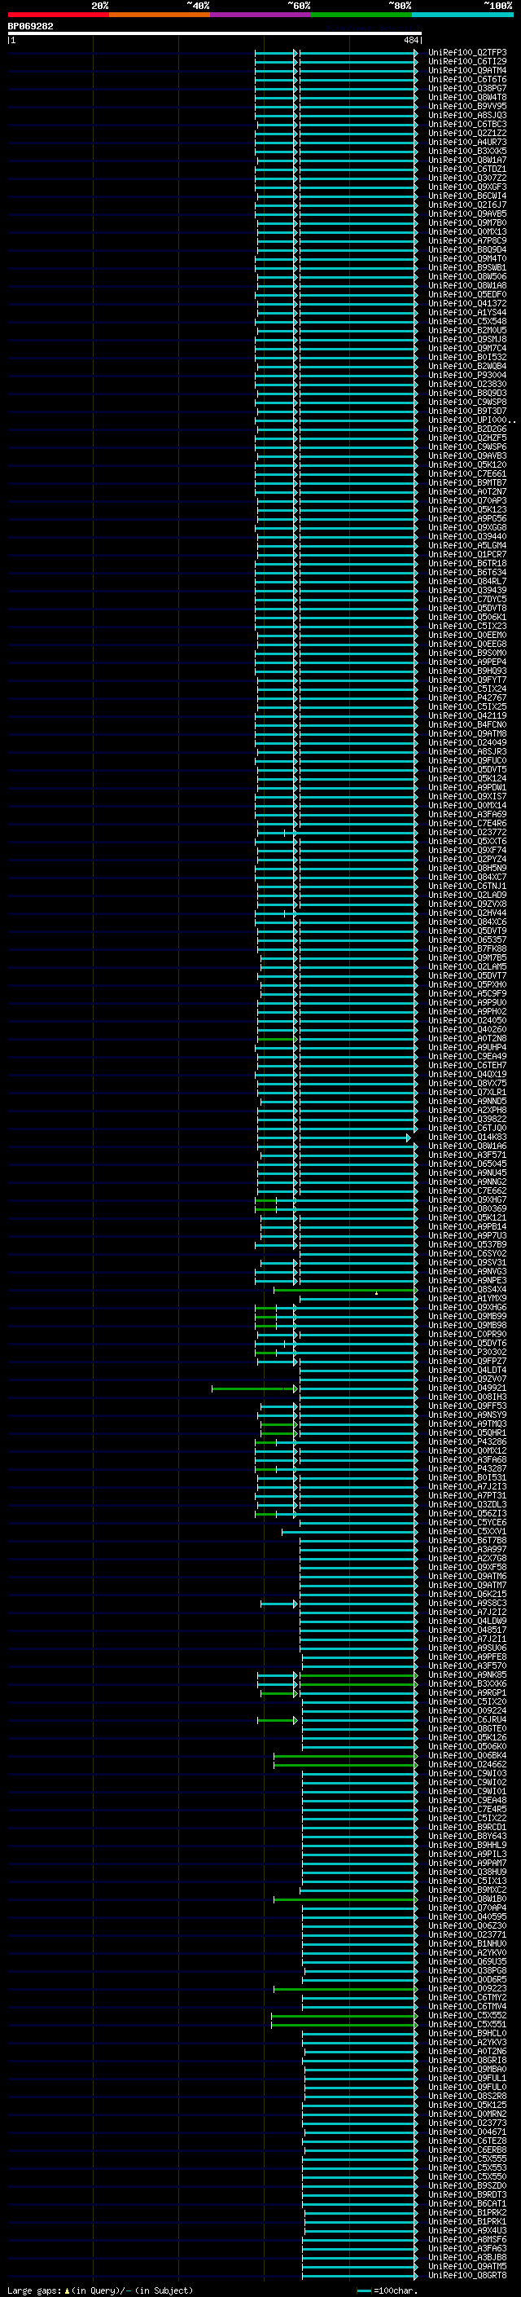Viewport: 521px width, 2297px height.
Task: Select the orange ~40% identity color band
Action: coord(160,15)
